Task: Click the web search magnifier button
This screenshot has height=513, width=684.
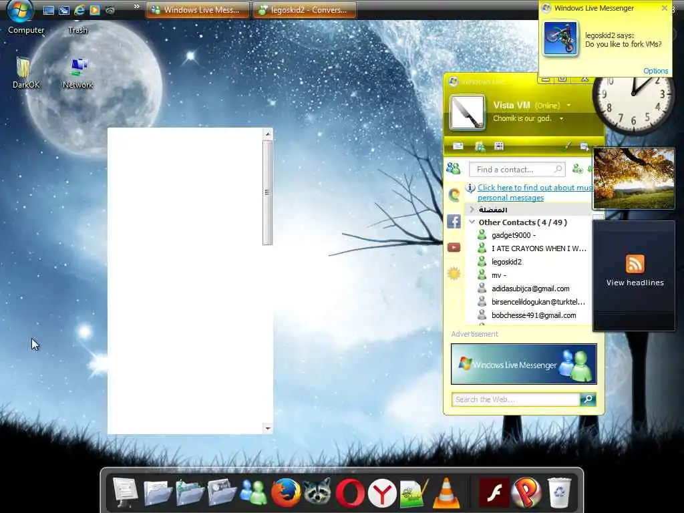Action: click(x=588, y=399)
